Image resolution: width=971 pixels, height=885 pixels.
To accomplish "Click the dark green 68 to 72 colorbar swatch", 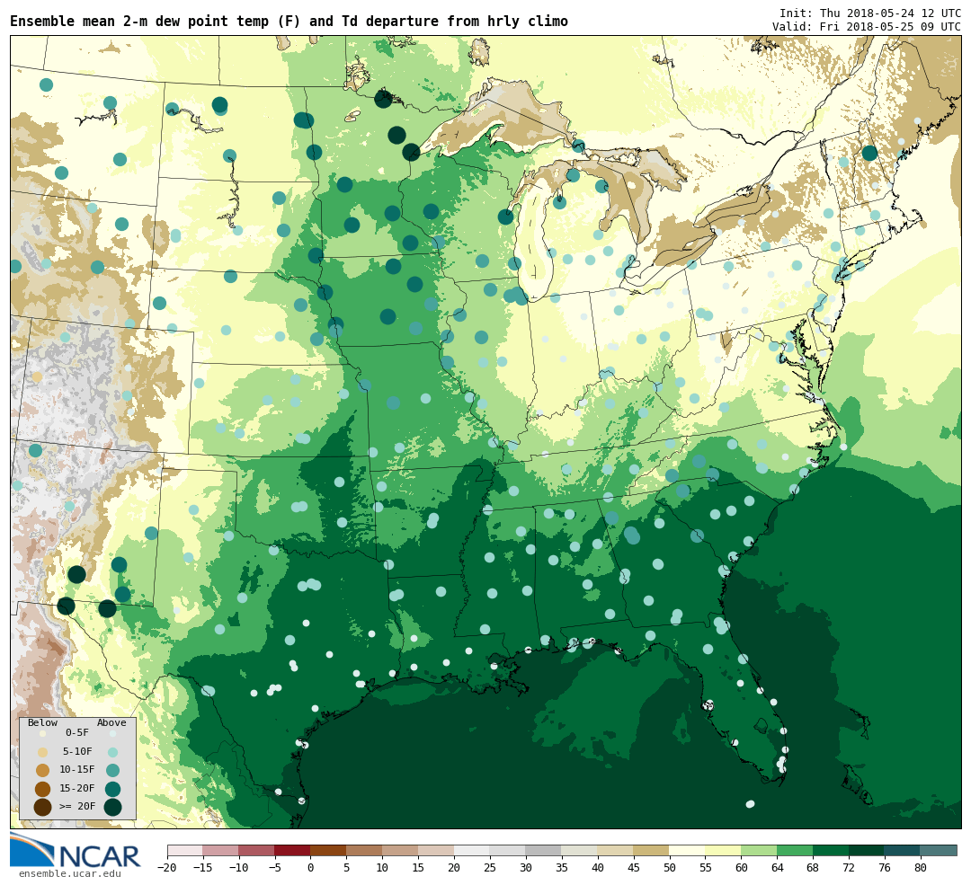I will coord(831,850).
